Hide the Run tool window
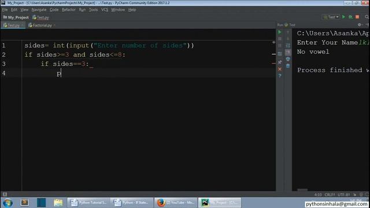Image resolution: width=370 pixels, height=208 pixels. point(367,25)
